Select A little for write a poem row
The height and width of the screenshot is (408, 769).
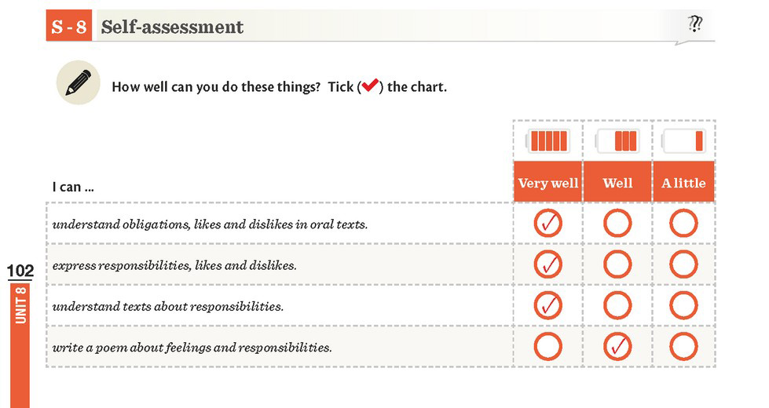pyautogui.click(x=683, y=347)
